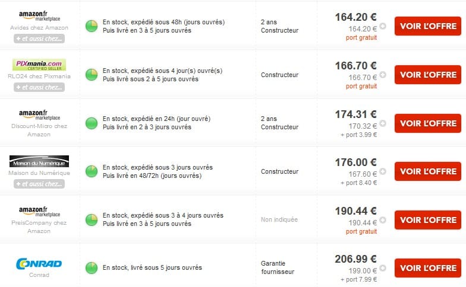The width and height of the screenshot is (466, 287).
Task: Expand '+ et aussi chez...' under Avides
Action: pyautogui.click(x=39, y=39)
